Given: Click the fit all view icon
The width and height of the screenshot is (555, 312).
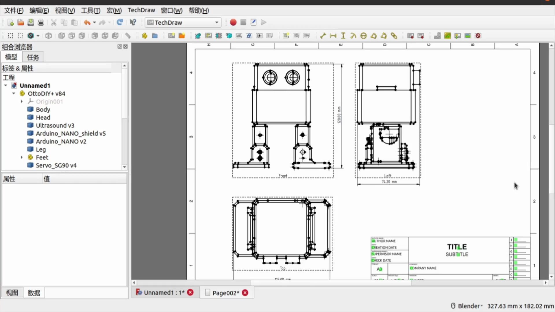Looking at the screenshot, I should tap(10, 36).
